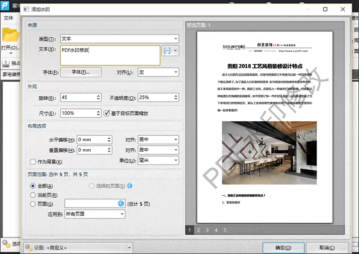Click the watermark text input field
The width and height of the screenshot is (359, 254).
pyautogui.click(x=110, y=55)
